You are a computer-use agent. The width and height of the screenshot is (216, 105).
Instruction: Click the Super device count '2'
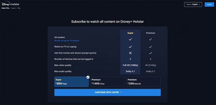[130, 59]
